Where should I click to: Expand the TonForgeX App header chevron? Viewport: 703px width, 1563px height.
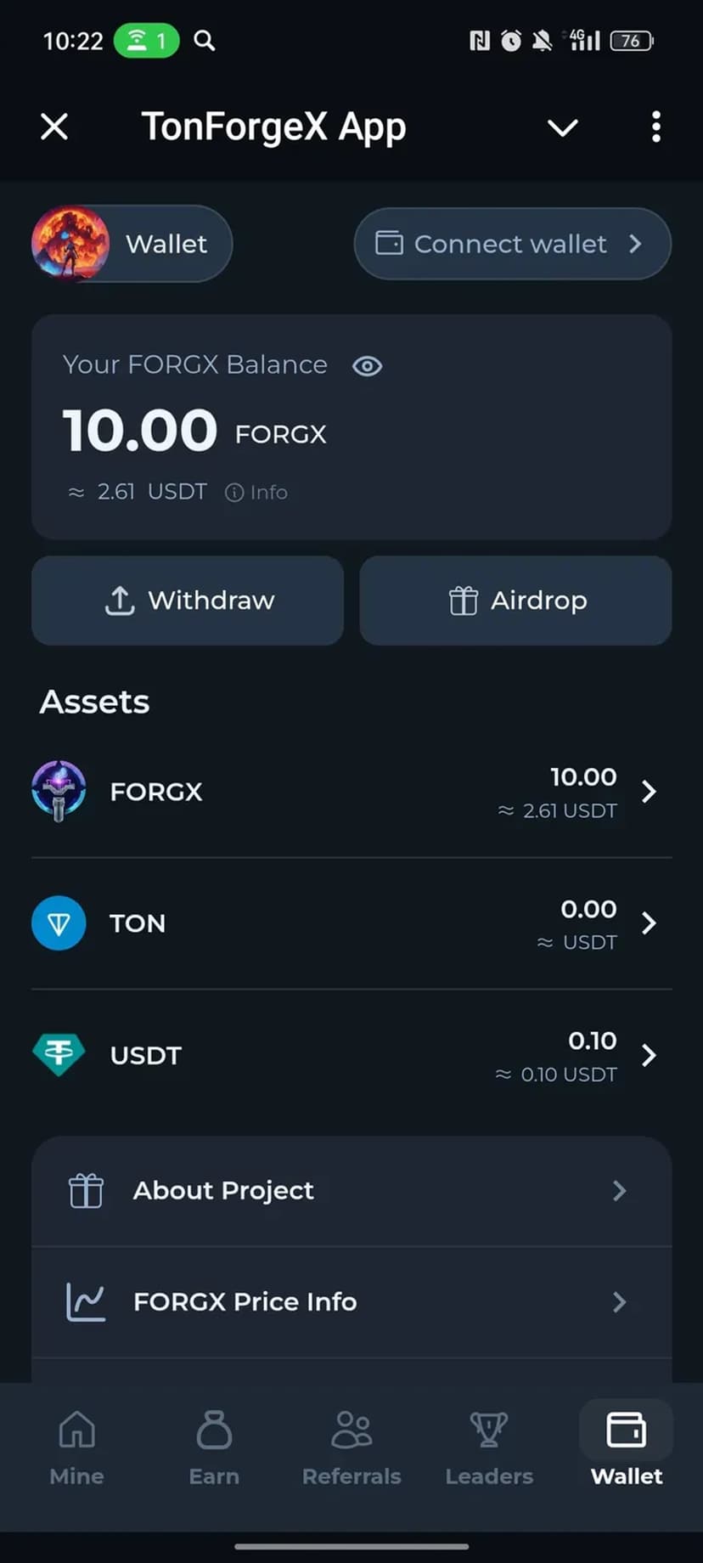pos(562,127)
